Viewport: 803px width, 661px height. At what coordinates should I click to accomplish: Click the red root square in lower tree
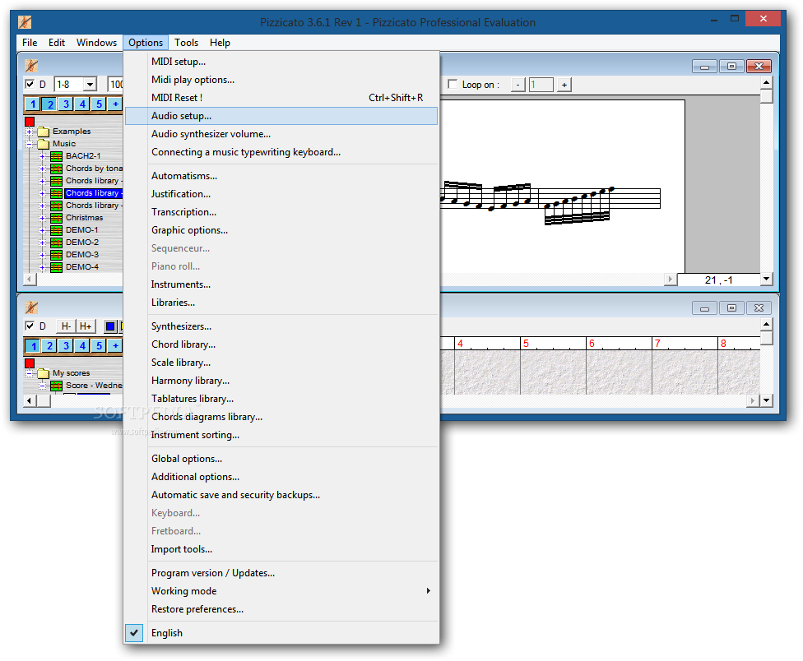click(x=29, y=363)
